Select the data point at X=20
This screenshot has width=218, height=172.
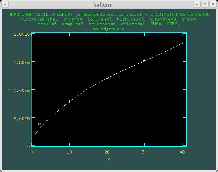click(x=107, y=78)
